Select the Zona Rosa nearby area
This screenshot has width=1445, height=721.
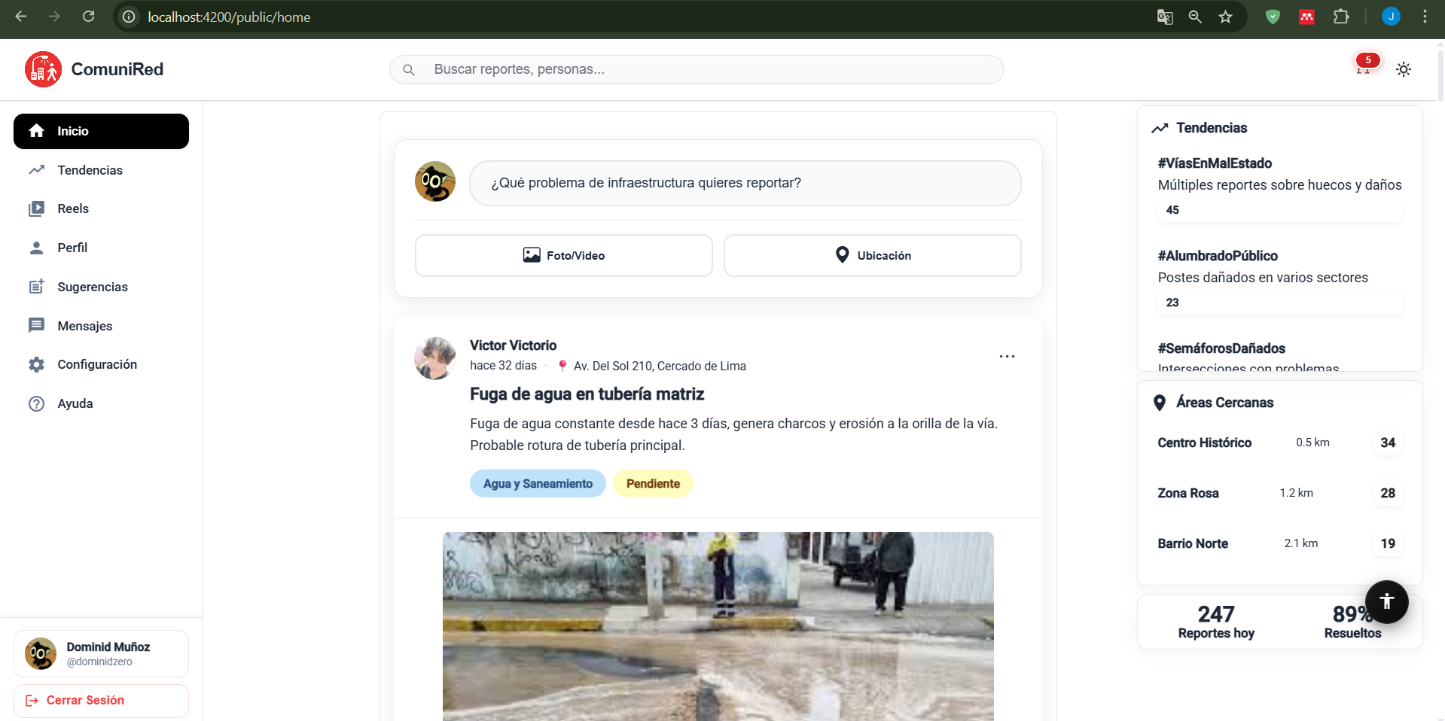tap(1279, 493)
